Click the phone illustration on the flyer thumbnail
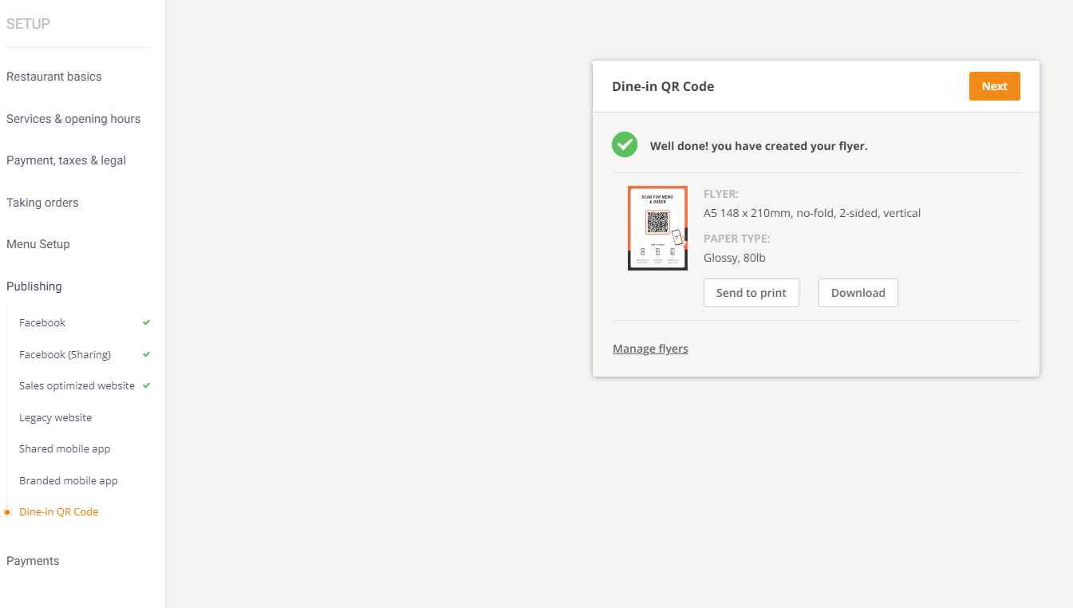This screenshot has height=608, width=1073. [x=677, y=235]
